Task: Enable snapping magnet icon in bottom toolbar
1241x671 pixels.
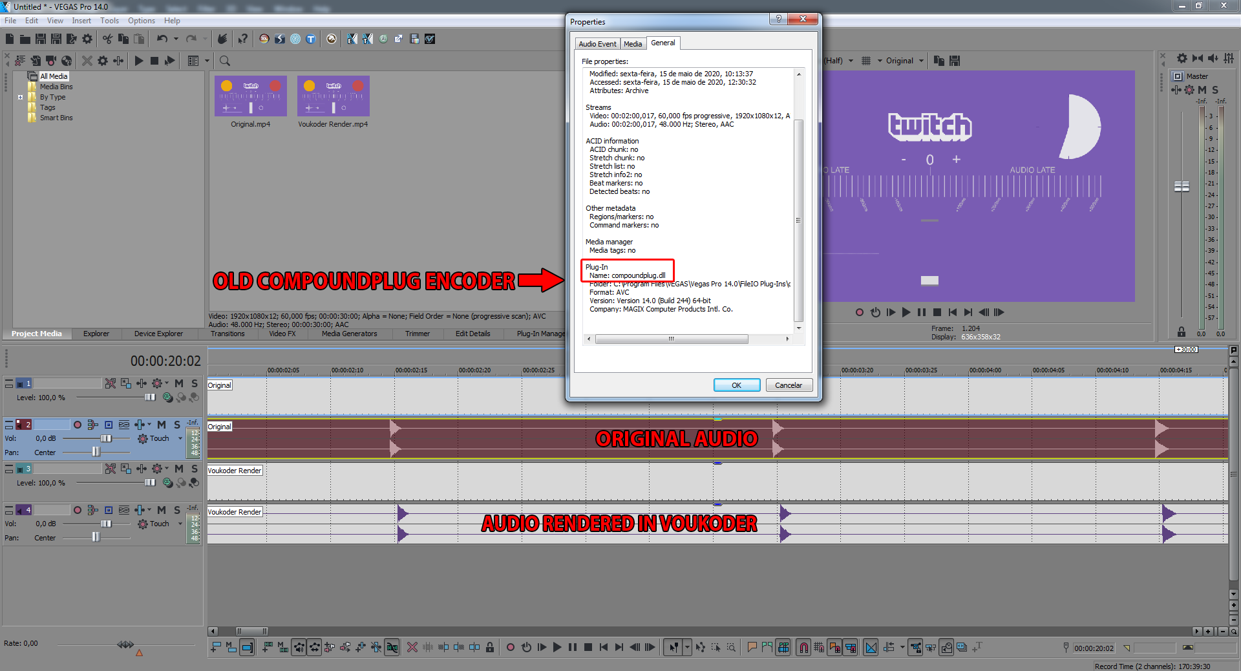Action: coord(803,647)
